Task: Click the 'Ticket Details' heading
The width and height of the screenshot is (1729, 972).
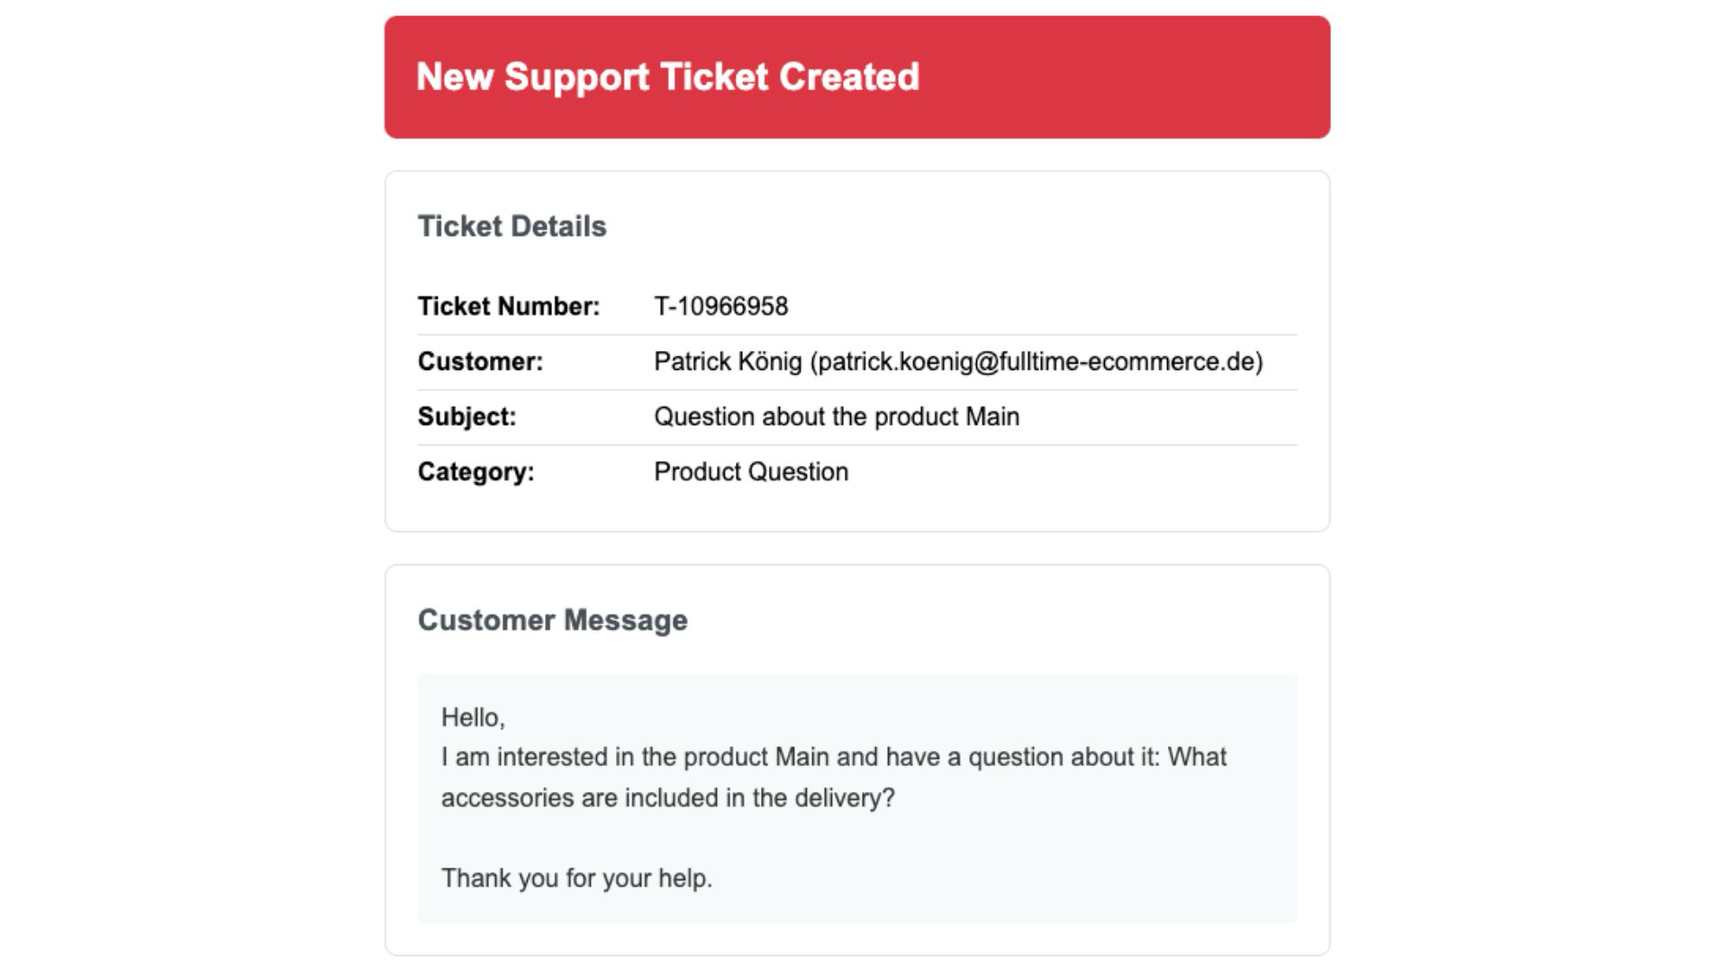Action: coord(511,227)
